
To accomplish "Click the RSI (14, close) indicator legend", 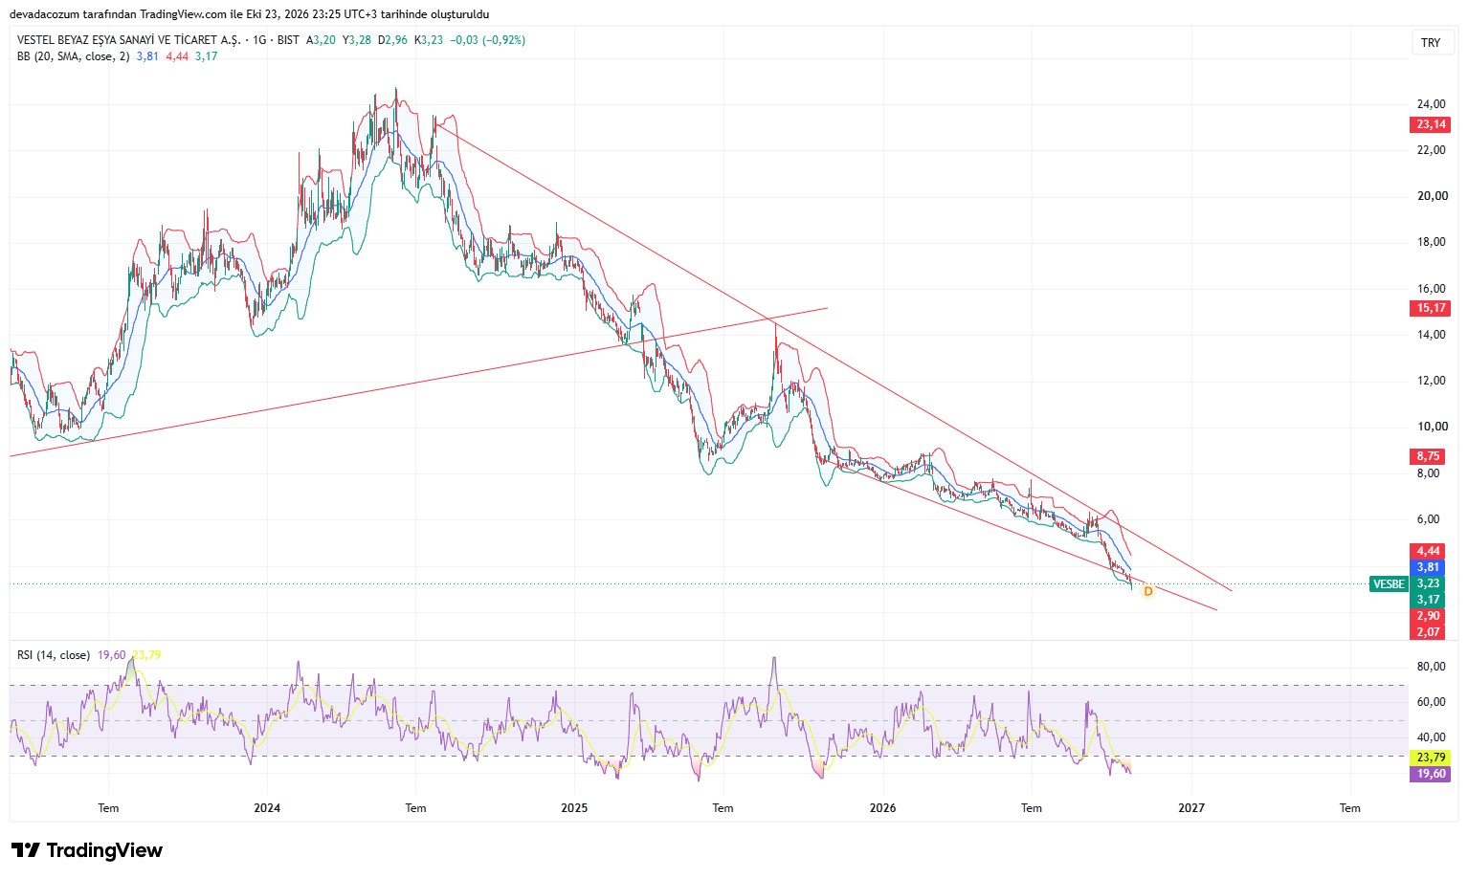I will (x=54, y=655).
